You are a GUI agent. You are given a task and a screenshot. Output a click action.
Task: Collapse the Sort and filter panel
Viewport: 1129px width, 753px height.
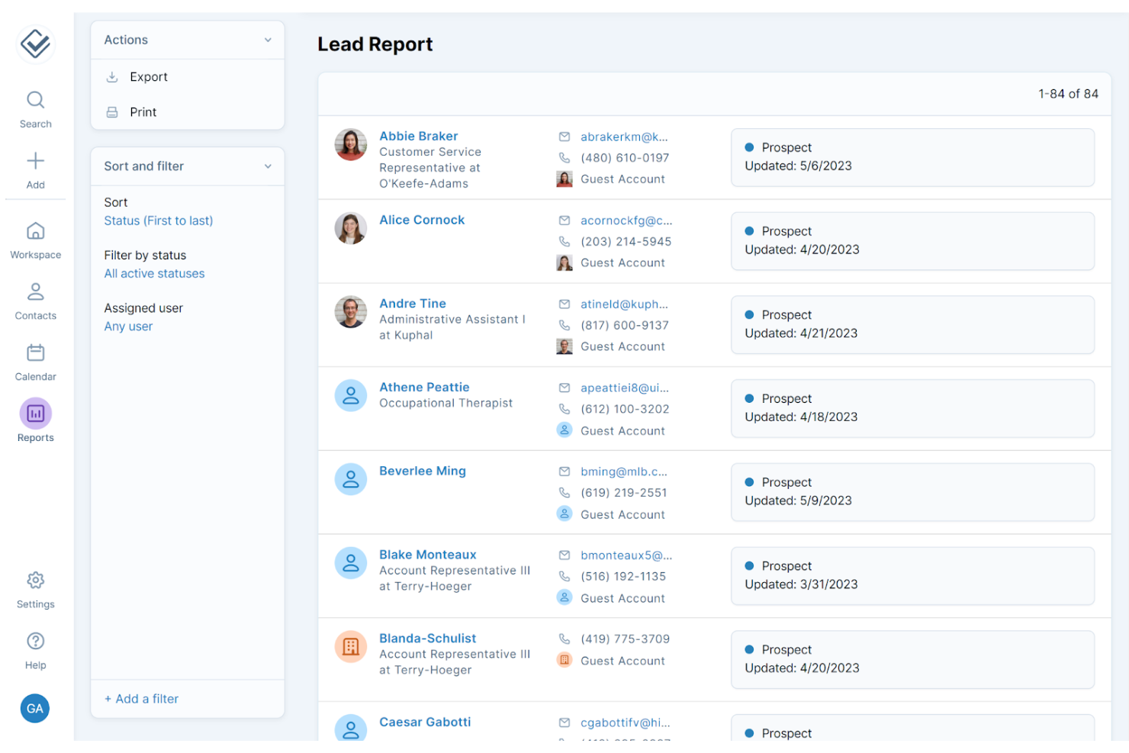[268, 166]
